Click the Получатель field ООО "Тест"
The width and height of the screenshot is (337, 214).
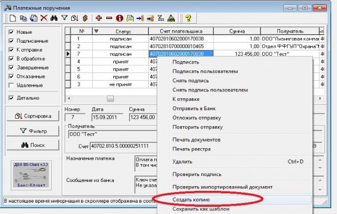[x=113, y=135]
